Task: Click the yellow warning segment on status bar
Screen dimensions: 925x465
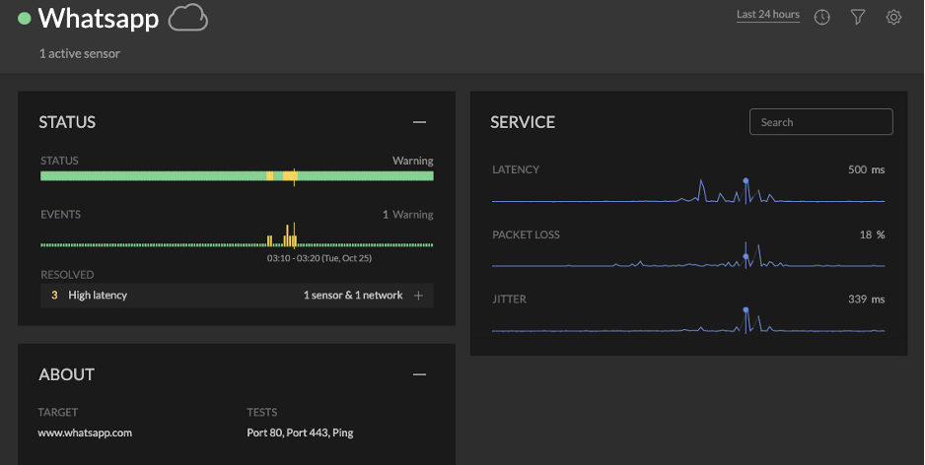Action: point(290,175)
